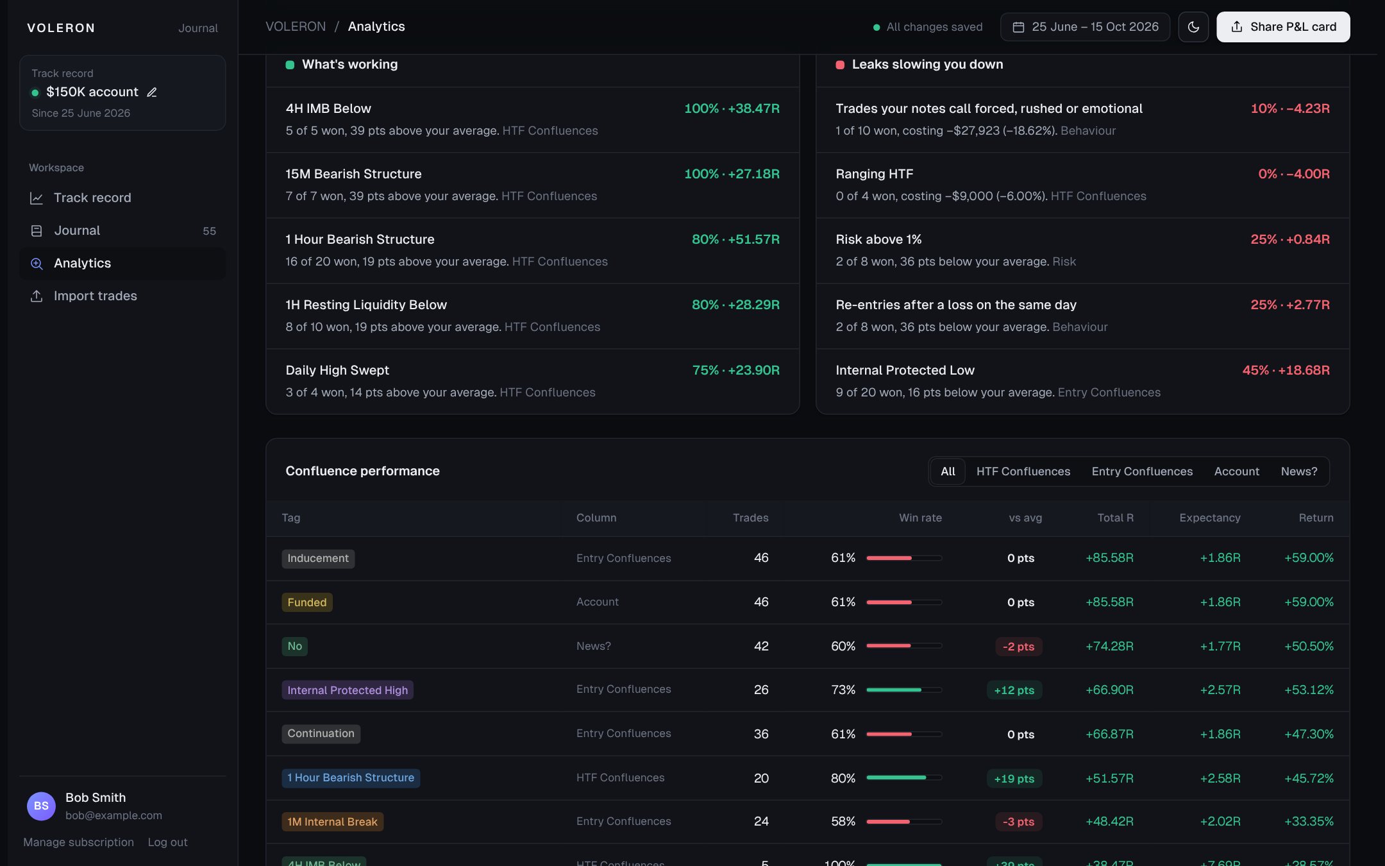Open the Journal sidebar item
1385x866 pixels.
pyautogui.click(x=122, y=230)
